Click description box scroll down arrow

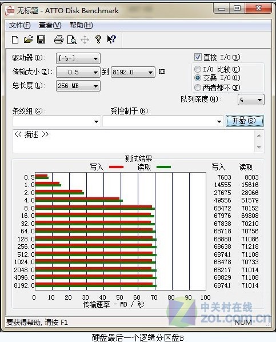pos(259,147)
